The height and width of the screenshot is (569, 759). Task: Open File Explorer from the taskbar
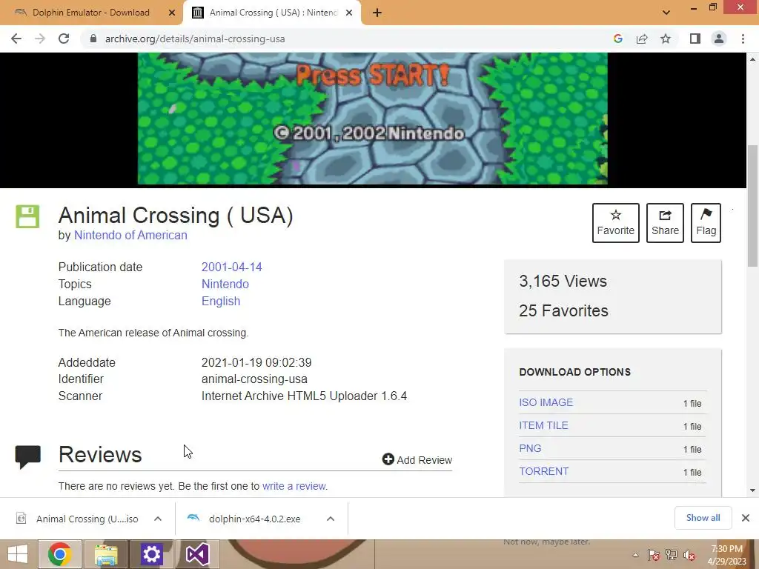(106, 554)
